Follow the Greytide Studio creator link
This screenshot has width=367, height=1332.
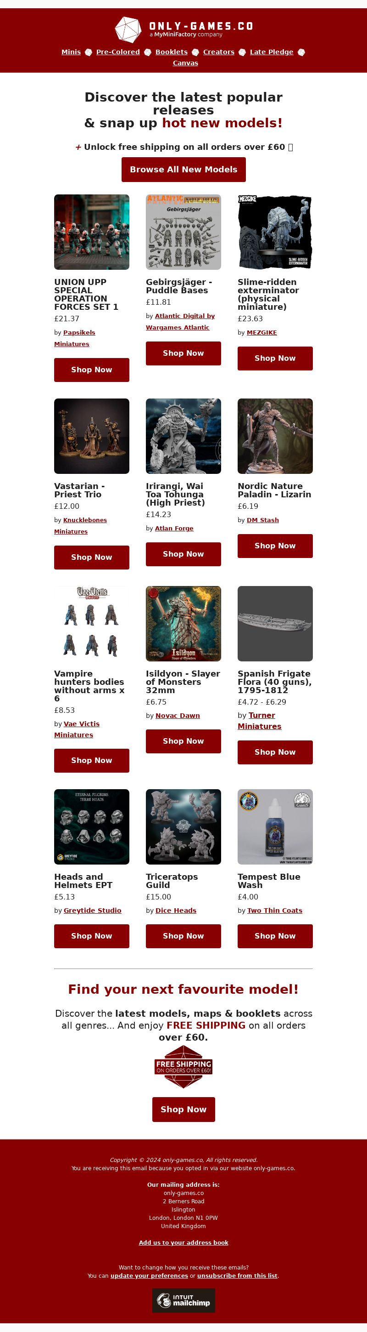(92, 910)
